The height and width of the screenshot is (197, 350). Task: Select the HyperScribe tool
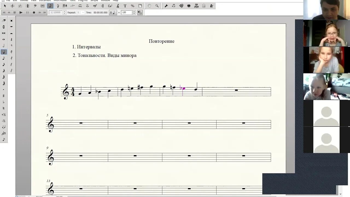65,6
